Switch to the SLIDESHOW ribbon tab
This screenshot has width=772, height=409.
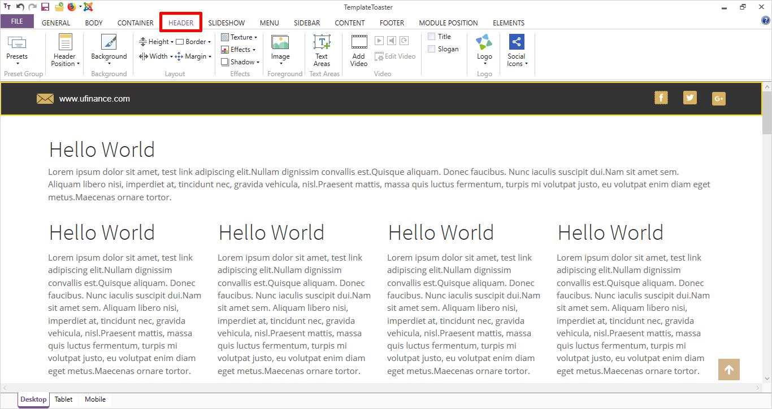[226, 23]
